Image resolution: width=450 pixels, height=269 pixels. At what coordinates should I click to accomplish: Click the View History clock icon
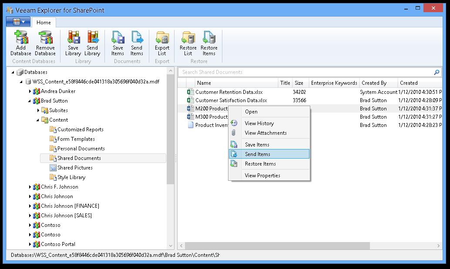pyautogui.click(x=234, y=123)
